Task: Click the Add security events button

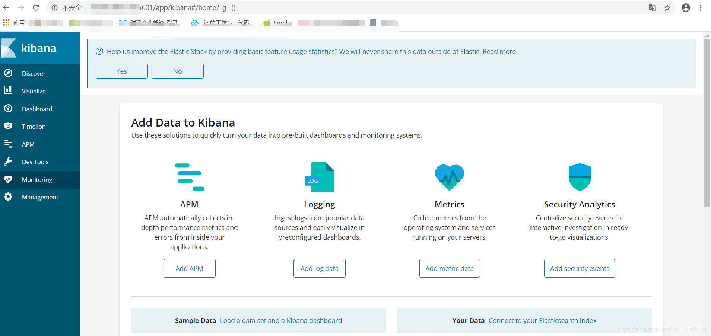Action: 580,268
